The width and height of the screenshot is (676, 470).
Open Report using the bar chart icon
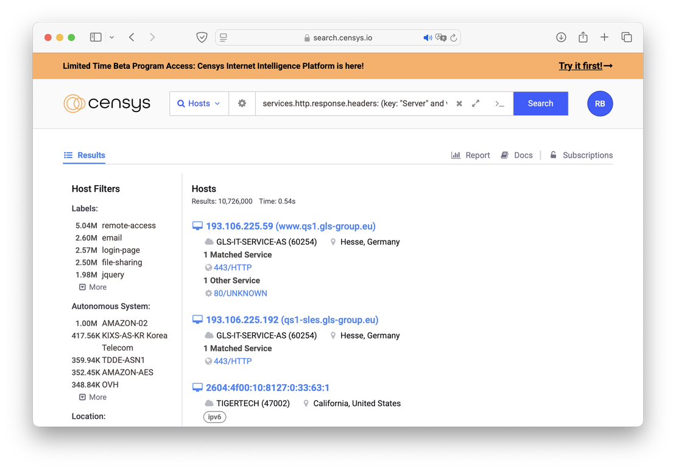(x=456, y=155)
